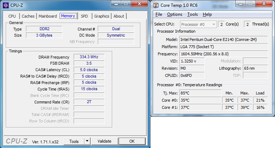The height and width of the screenshot is (148, 275).
Task: Open the Tools menu in Core Temp
Action: (193, 14)
